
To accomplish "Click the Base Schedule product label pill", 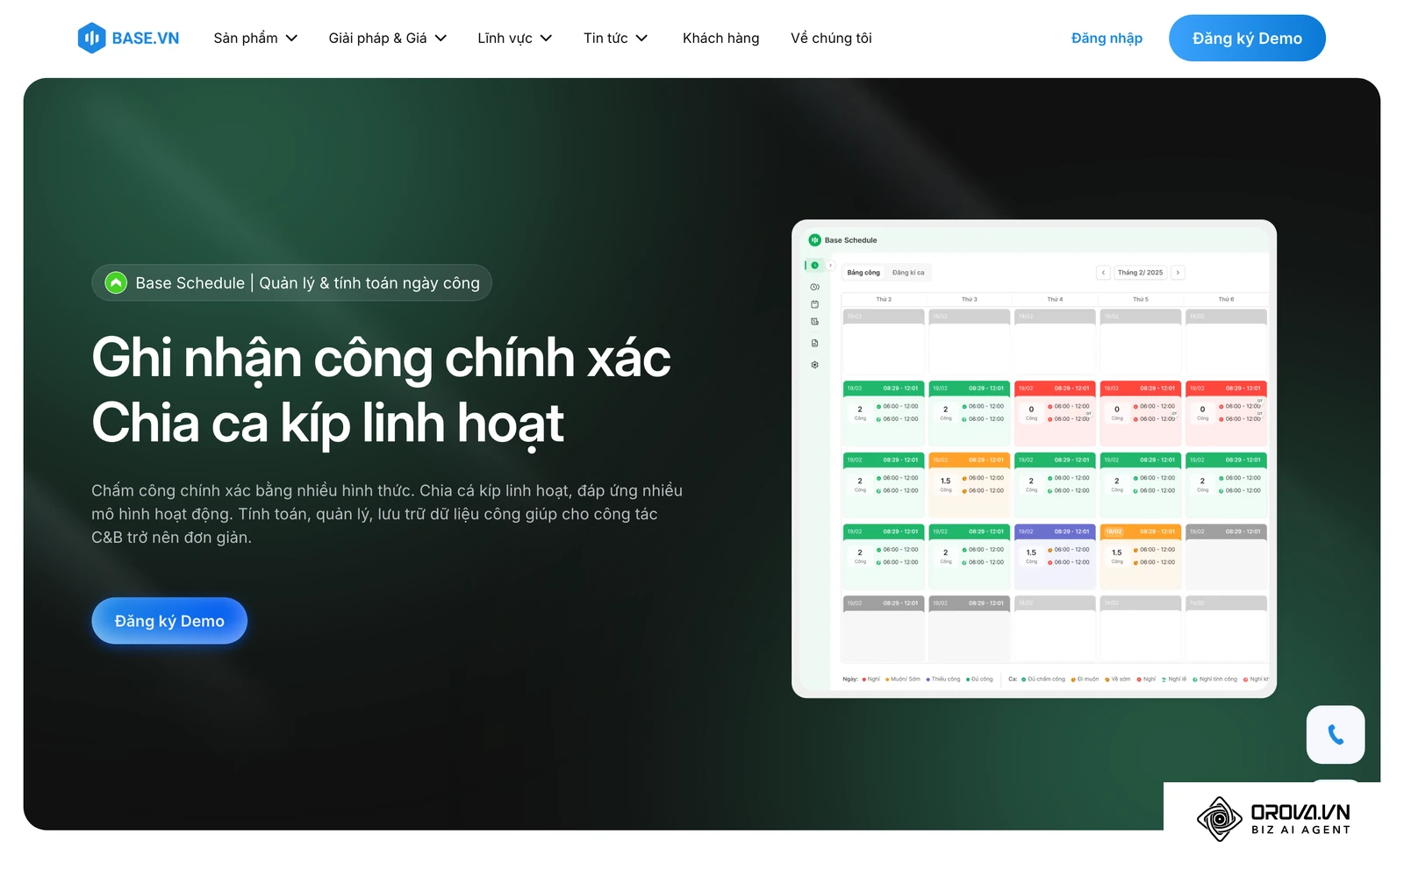I will pos(291,282).
